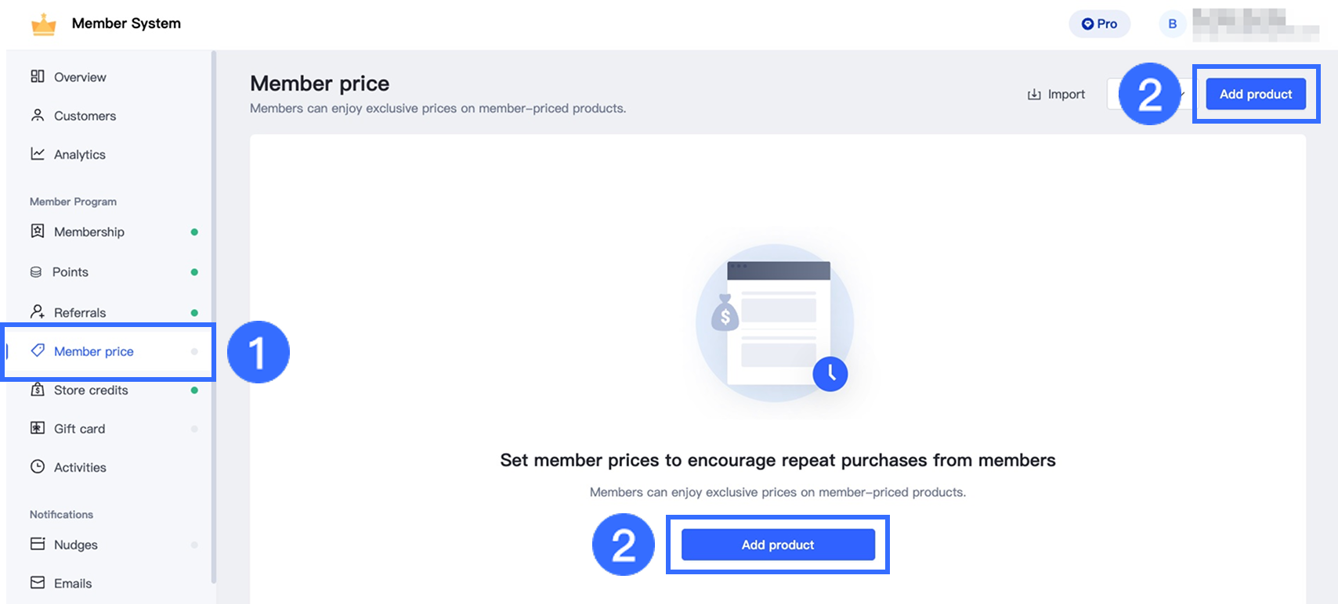This screenshot has width=1338, height=604.
Task: Open the B account avatar
Action: tap(1172, 24)
